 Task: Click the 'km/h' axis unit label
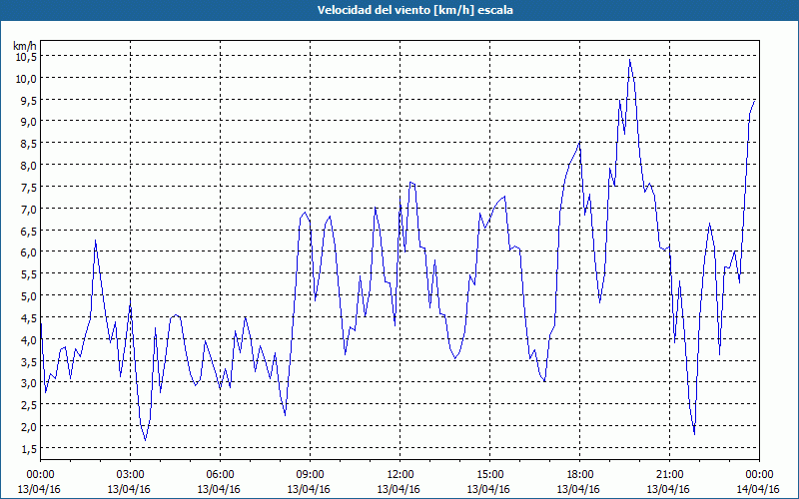pyautogui.click(x=26, y=46)
